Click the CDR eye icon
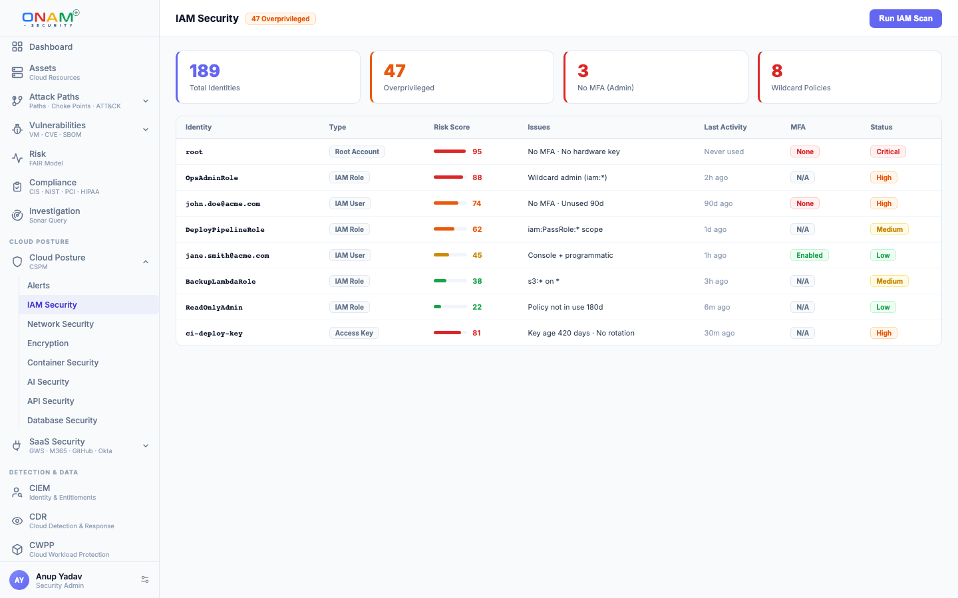The width and height of the screenshot is (958, 598). (x=17, y=521)
